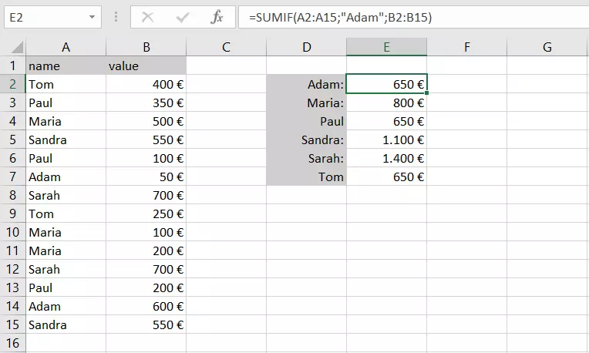Viewport: 589px width, 353px height.
Task: Select row 1 header
Action: click(x=12, y=66)
